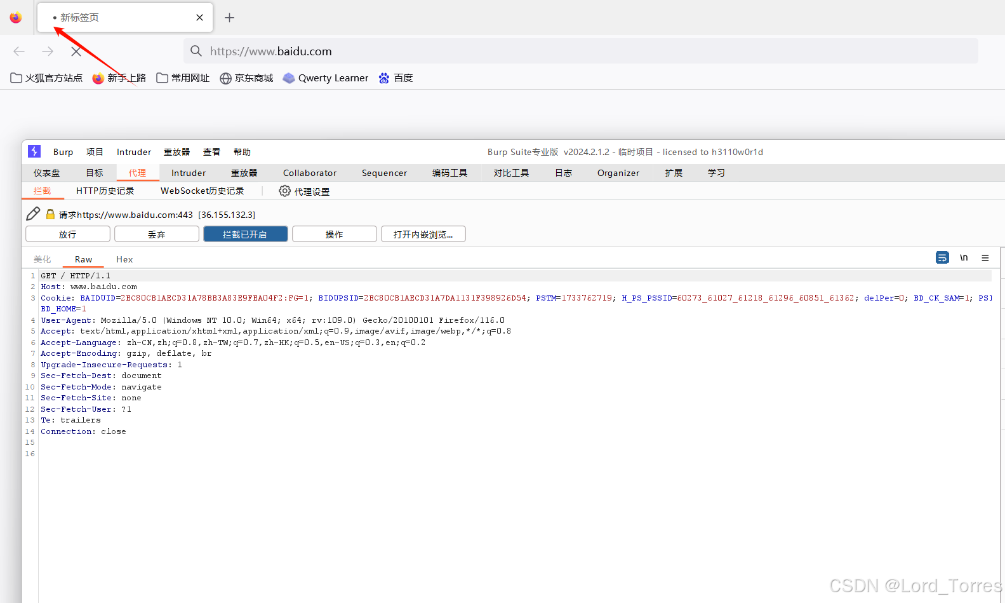
Task: Open the Burp menu
Action: tap(63, 152)
